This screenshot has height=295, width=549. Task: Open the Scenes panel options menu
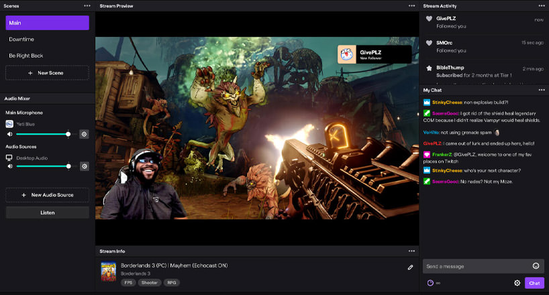coord(87,6)
